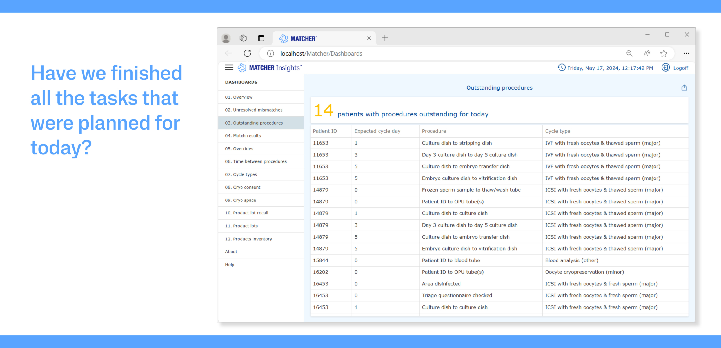The height and width of the screenshot is (348, 721).
Task: Export the Outstanding procedures dashboard via share icon
Action: [x=684, y=88]
